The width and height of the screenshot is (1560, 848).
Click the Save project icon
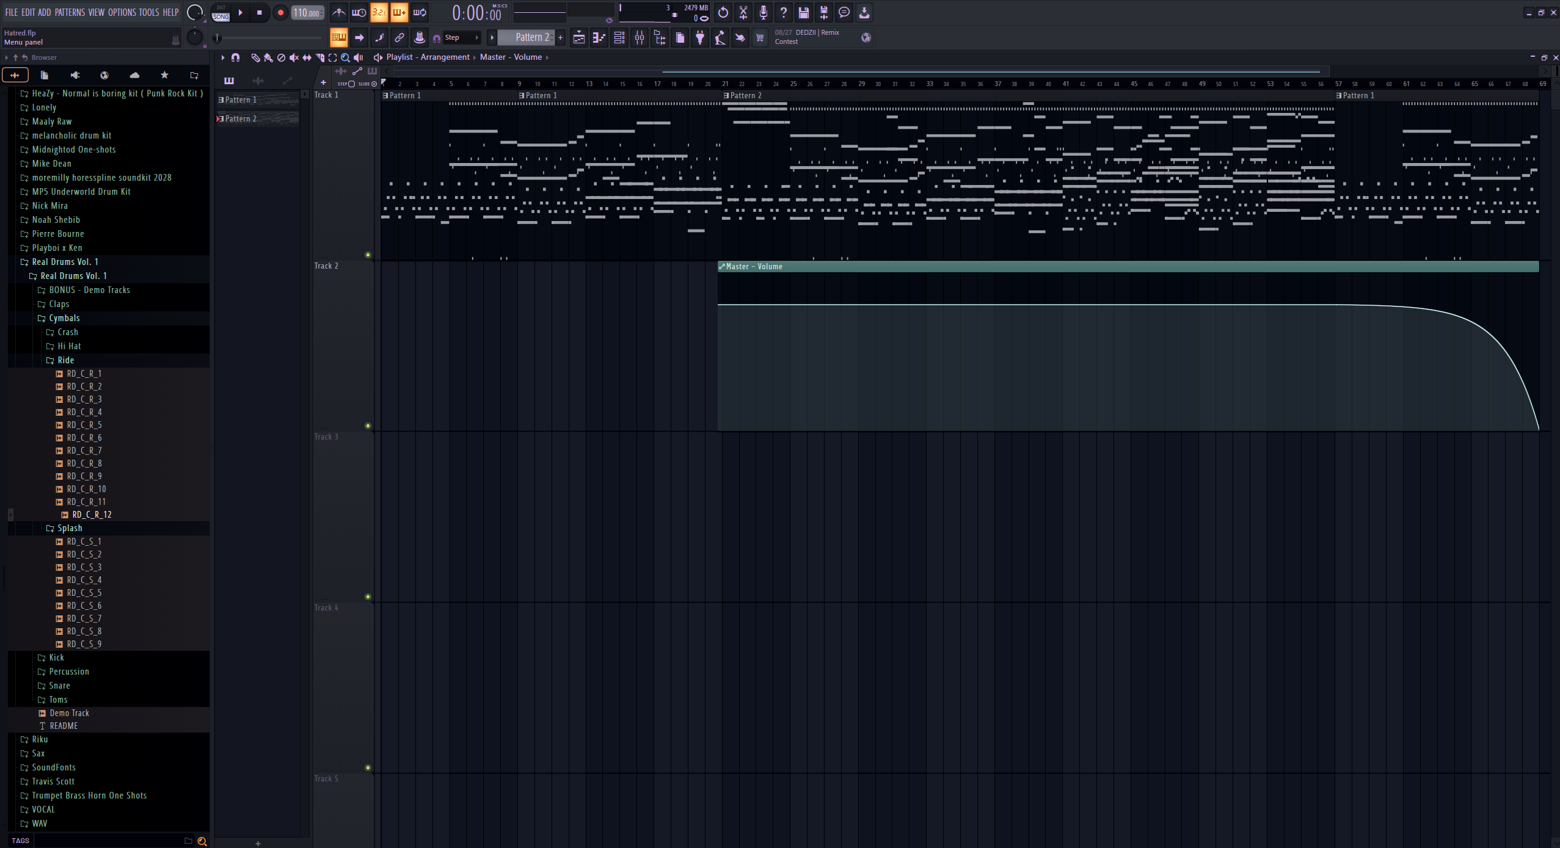click(804, 12)
